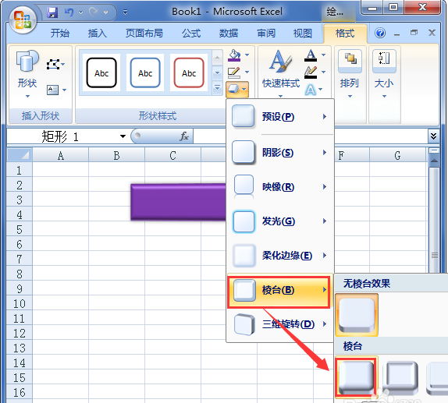Click the Office button logo
Viewport: 448px width, 403px height.
23,20
